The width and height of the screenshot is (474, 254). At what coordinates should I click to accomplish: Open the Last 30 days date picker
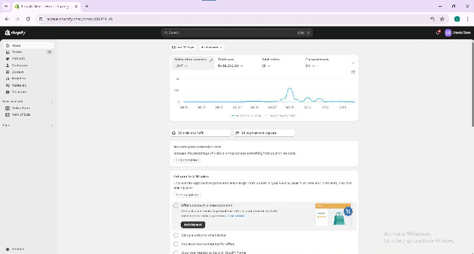(x=184, y=47)
